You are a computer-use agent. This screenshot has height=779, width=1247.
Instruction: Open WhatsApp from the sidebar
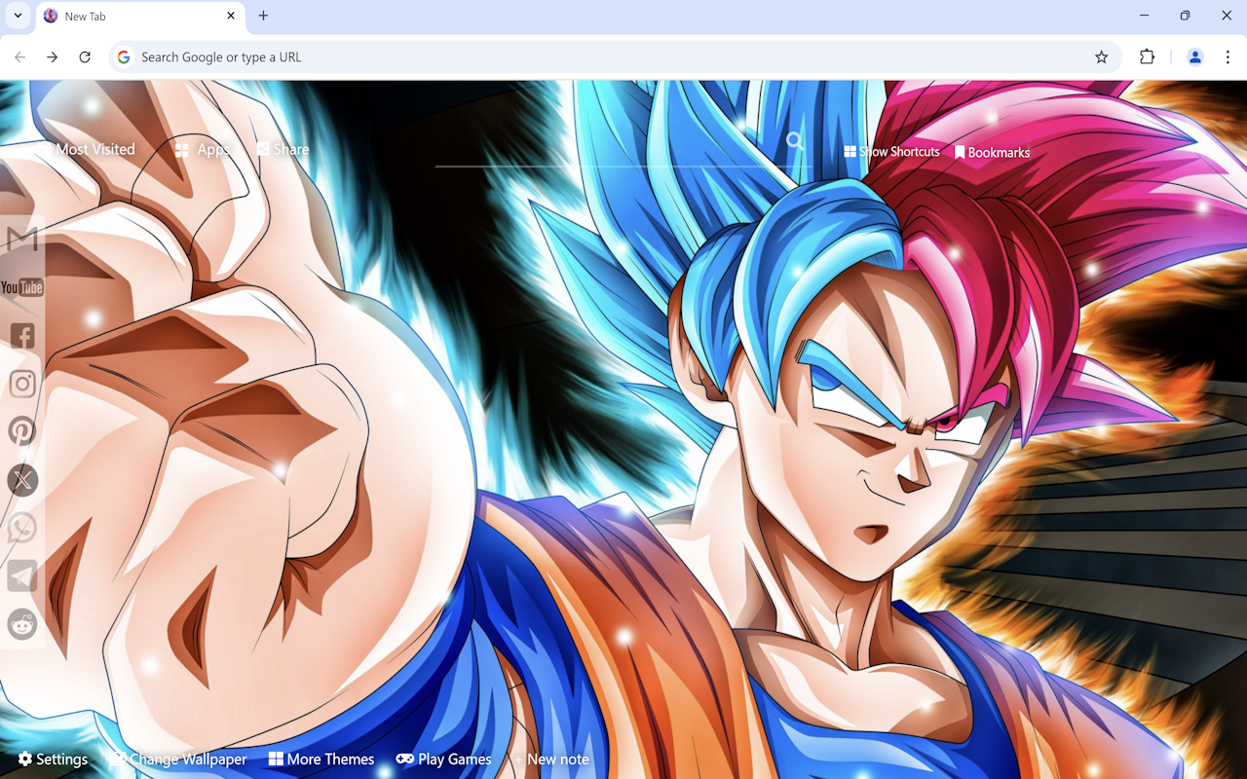(22, 528)
